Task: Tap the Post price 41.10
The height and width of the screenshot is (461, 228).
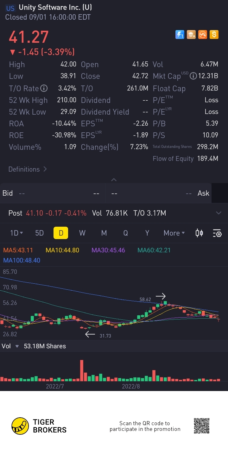Action: tap(35, 213)
